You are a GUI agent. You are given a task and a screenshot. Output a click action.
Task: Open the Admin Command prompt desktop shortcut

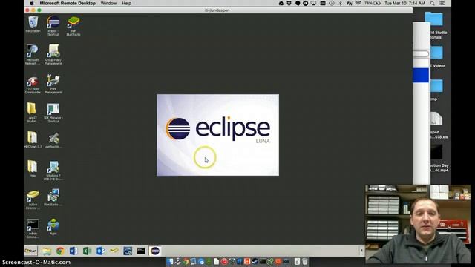click(x=33, y=228)
